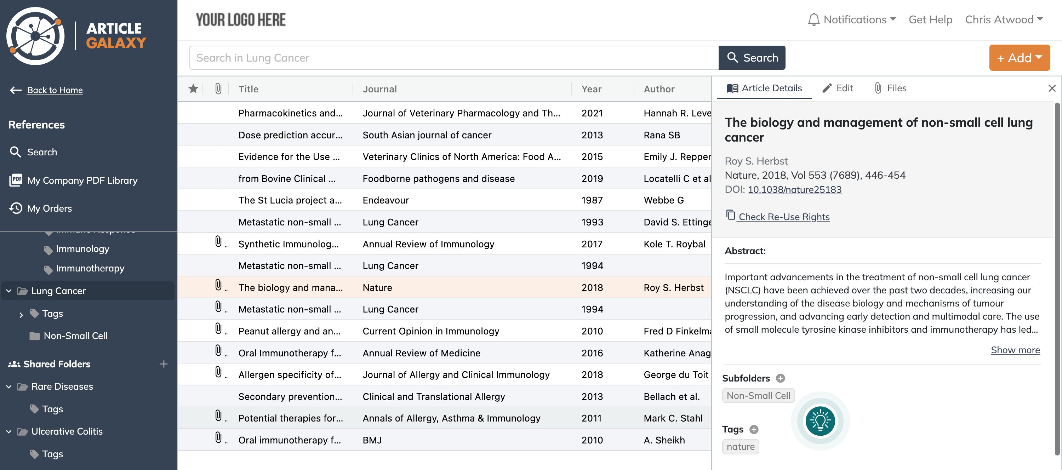Collapse the Rare Diseases folder
1062x470 pixels.
[8, 387]
